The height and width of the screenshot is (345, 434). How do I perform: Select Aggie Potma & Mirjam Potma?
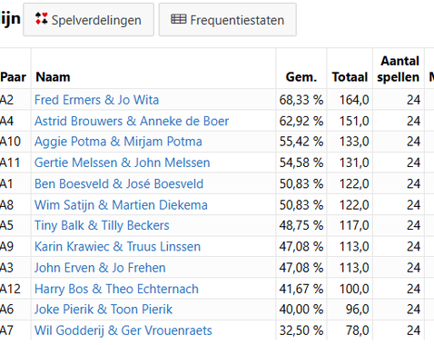click(x=118, y=142)
